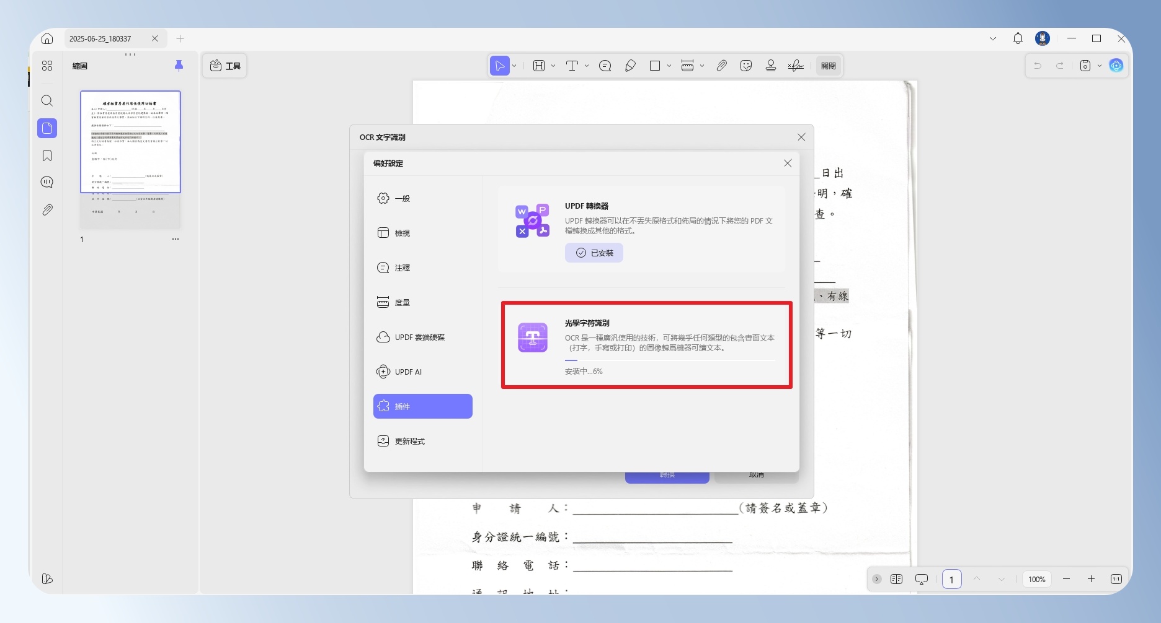Toggle two-page reading view icon
This screenshot has height=623, width=1161.
coord(896,579)
